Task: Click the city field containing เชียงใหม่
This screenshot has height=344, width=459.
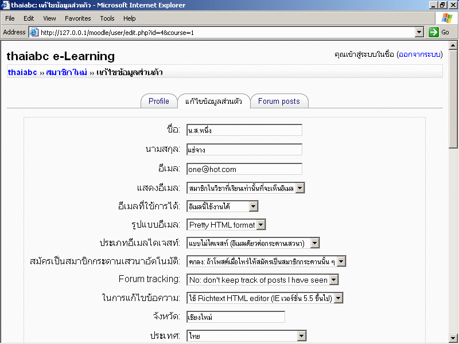Action: (x=236, y=317)
